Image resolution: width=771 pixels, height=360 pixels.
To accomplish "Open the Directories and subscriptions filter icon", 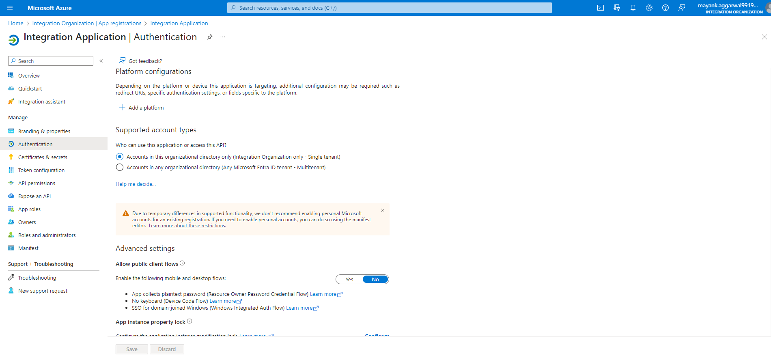I will pos(617,8).
